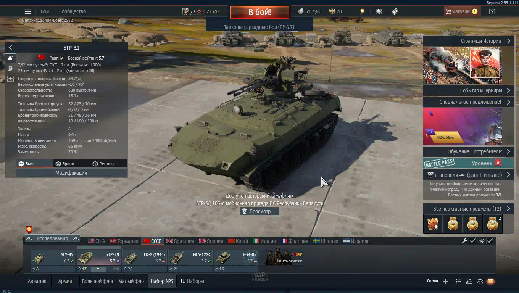
Task: Open the Бои menu
Action: tap(45, 11)
